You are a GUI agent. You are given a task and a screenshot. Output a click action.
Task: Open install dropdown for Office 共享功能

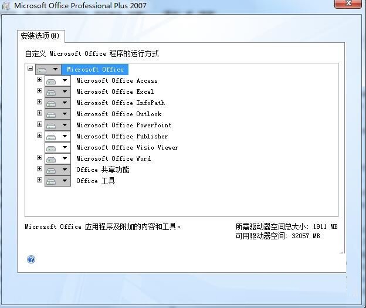pos(57,170)
